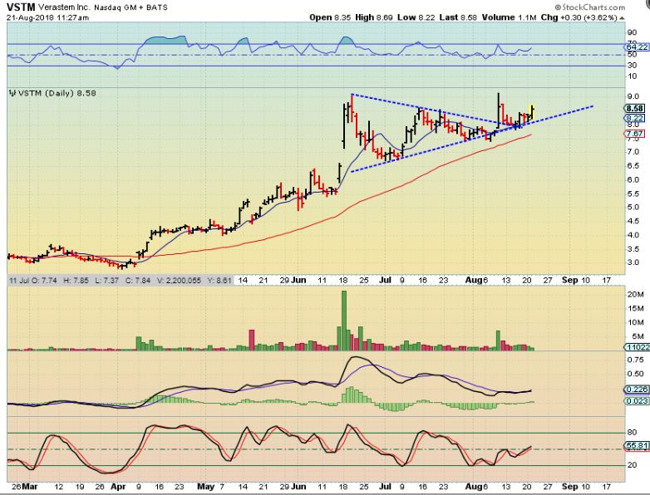Click the 21-Aug-2018 11:27am timestamp
Image resolution: width=650 pixels, height=495 pixels.
[47, 17]
